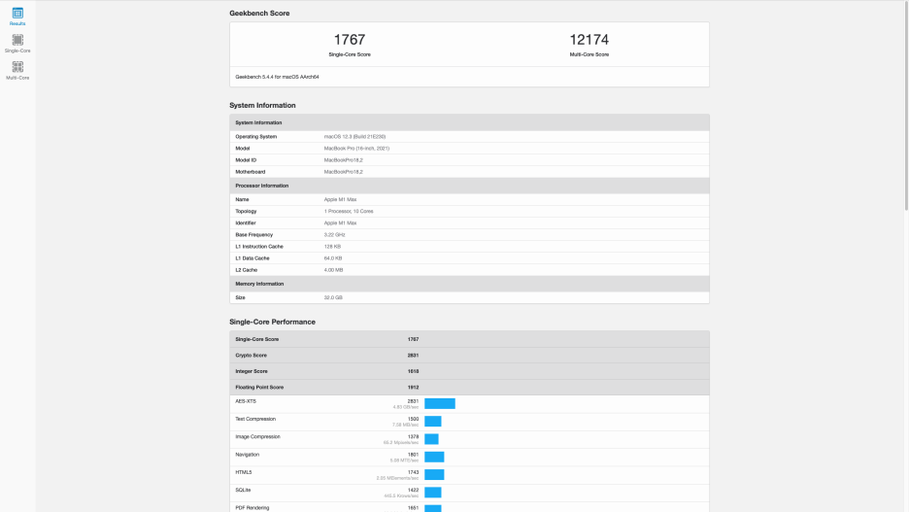Open the Multi-Core sidebar icon
The width and height of the screenshot is (909, 512).
pyautogui.click(x=17, y=71)
